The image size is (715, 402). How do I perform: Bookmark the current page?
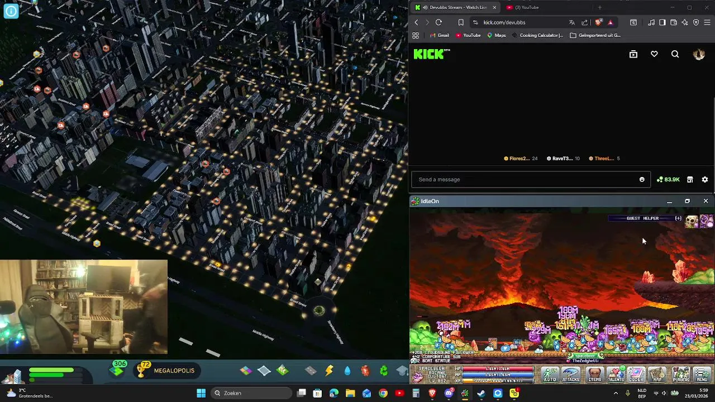[x=461, y=22]
